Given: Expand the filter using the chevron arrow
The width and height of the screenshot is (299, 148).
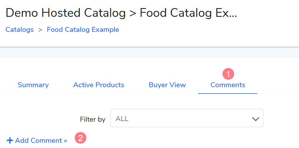Looking at the screenshot, I should click(x=255, y=119).
